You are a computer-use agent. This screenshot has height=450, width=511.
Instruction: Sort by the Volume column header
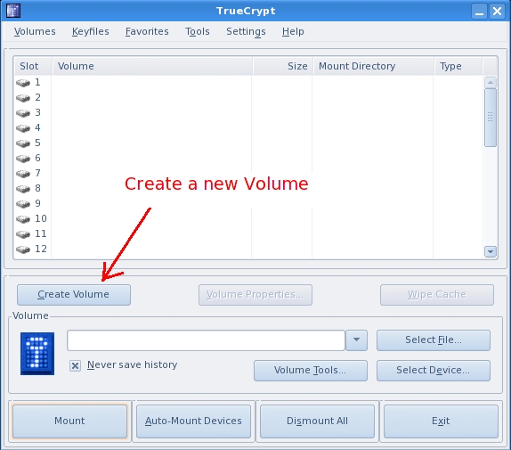(x=152, y=66)
